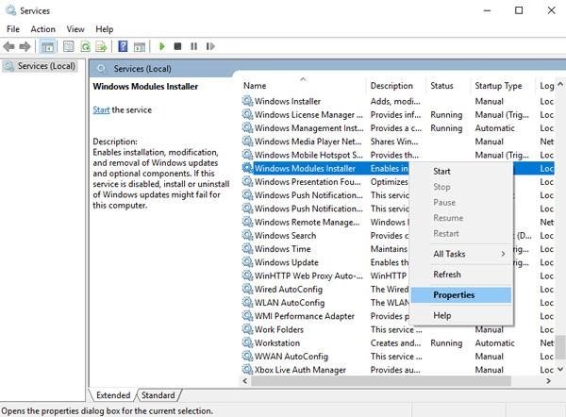Click gear icon beside Workstation
Image resolution: width=566 pixels, height=417 pixels.
[247, 342]
